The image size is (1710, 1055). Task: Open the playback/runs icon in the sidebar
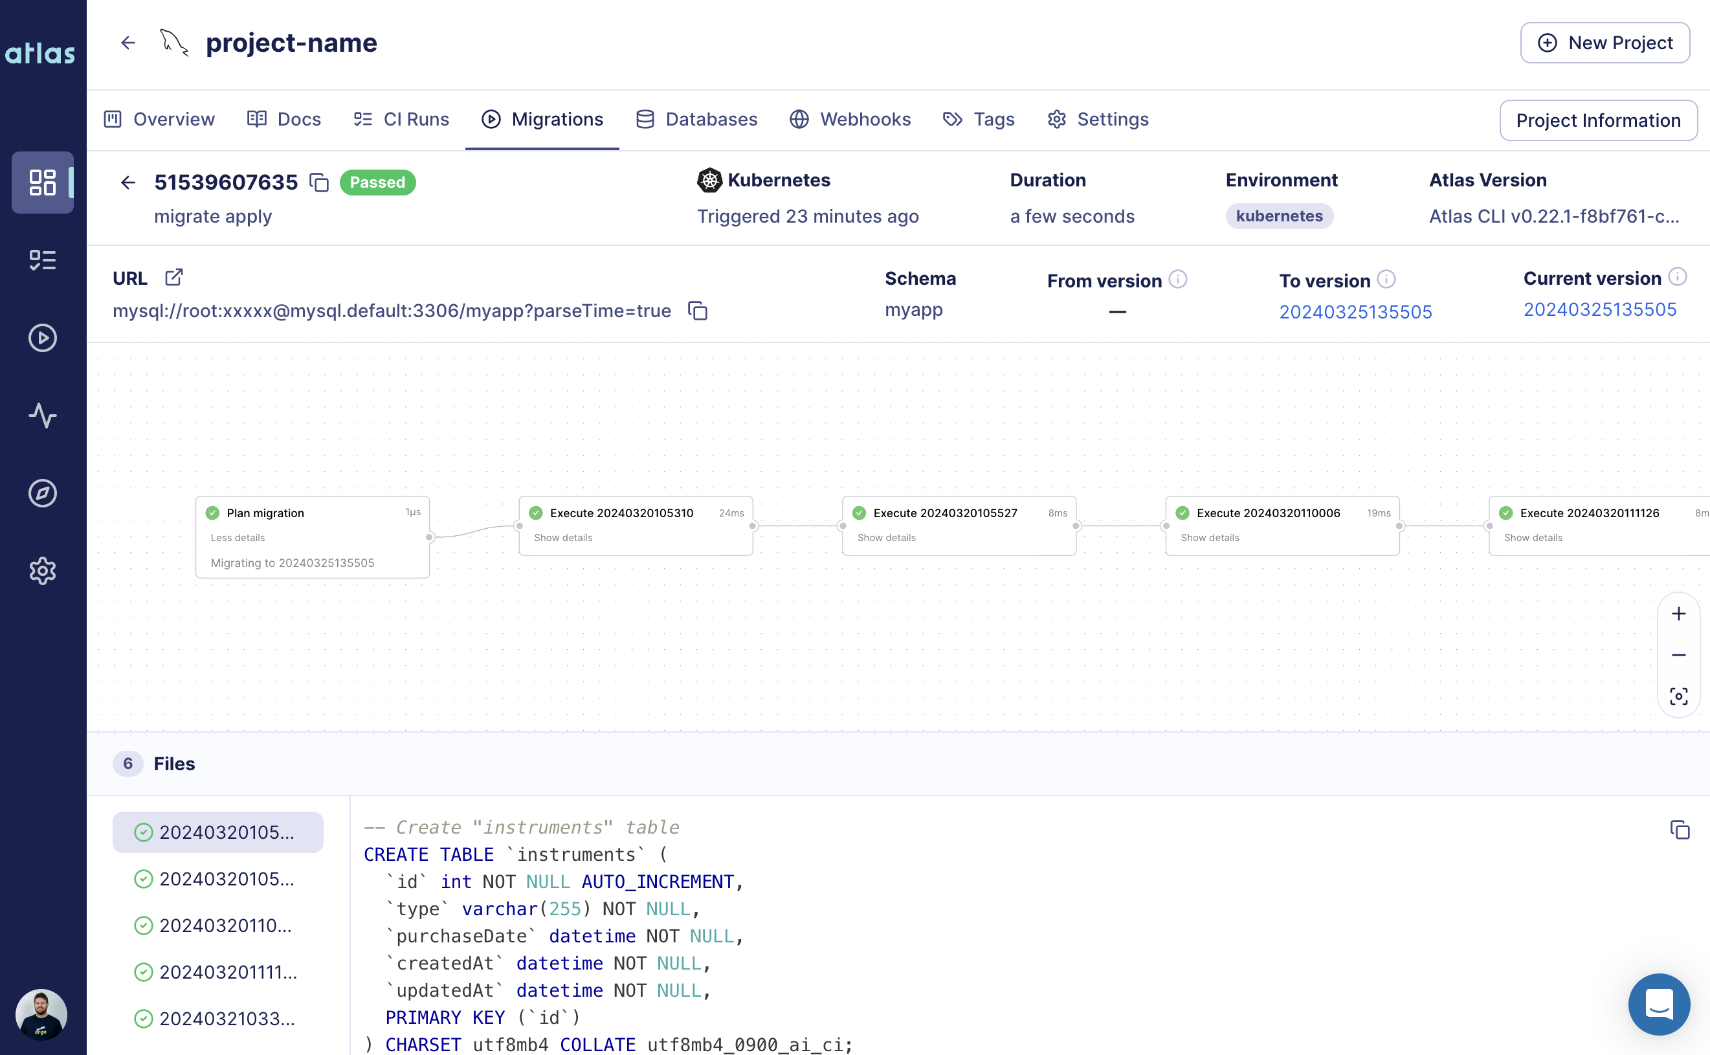pos(43,338)
